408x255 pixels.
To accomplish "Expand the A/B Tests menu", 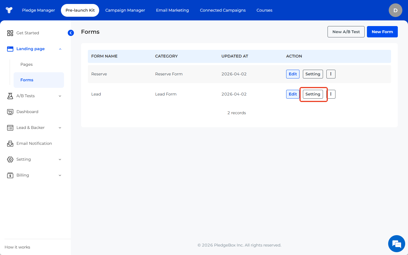I will [34, 96].
